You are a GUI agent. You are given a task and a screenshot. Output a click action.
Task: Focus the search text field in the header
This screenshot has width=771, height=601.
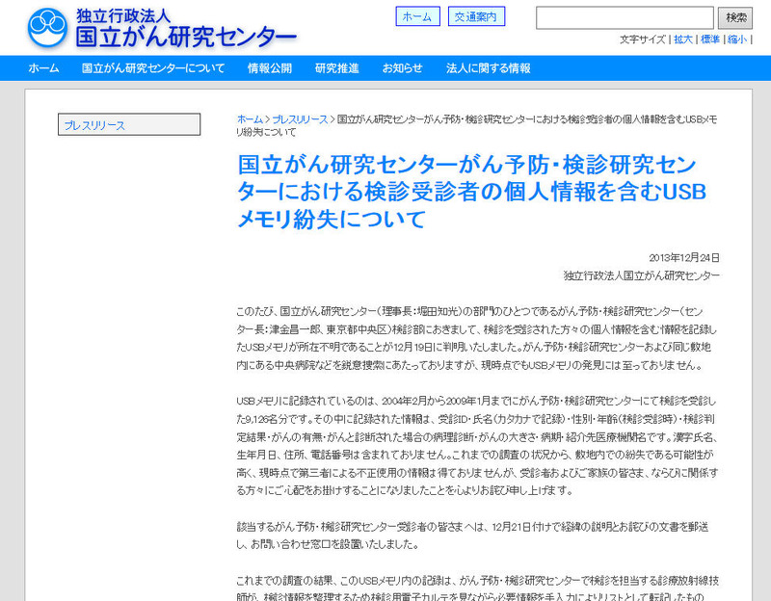(625, 17)
